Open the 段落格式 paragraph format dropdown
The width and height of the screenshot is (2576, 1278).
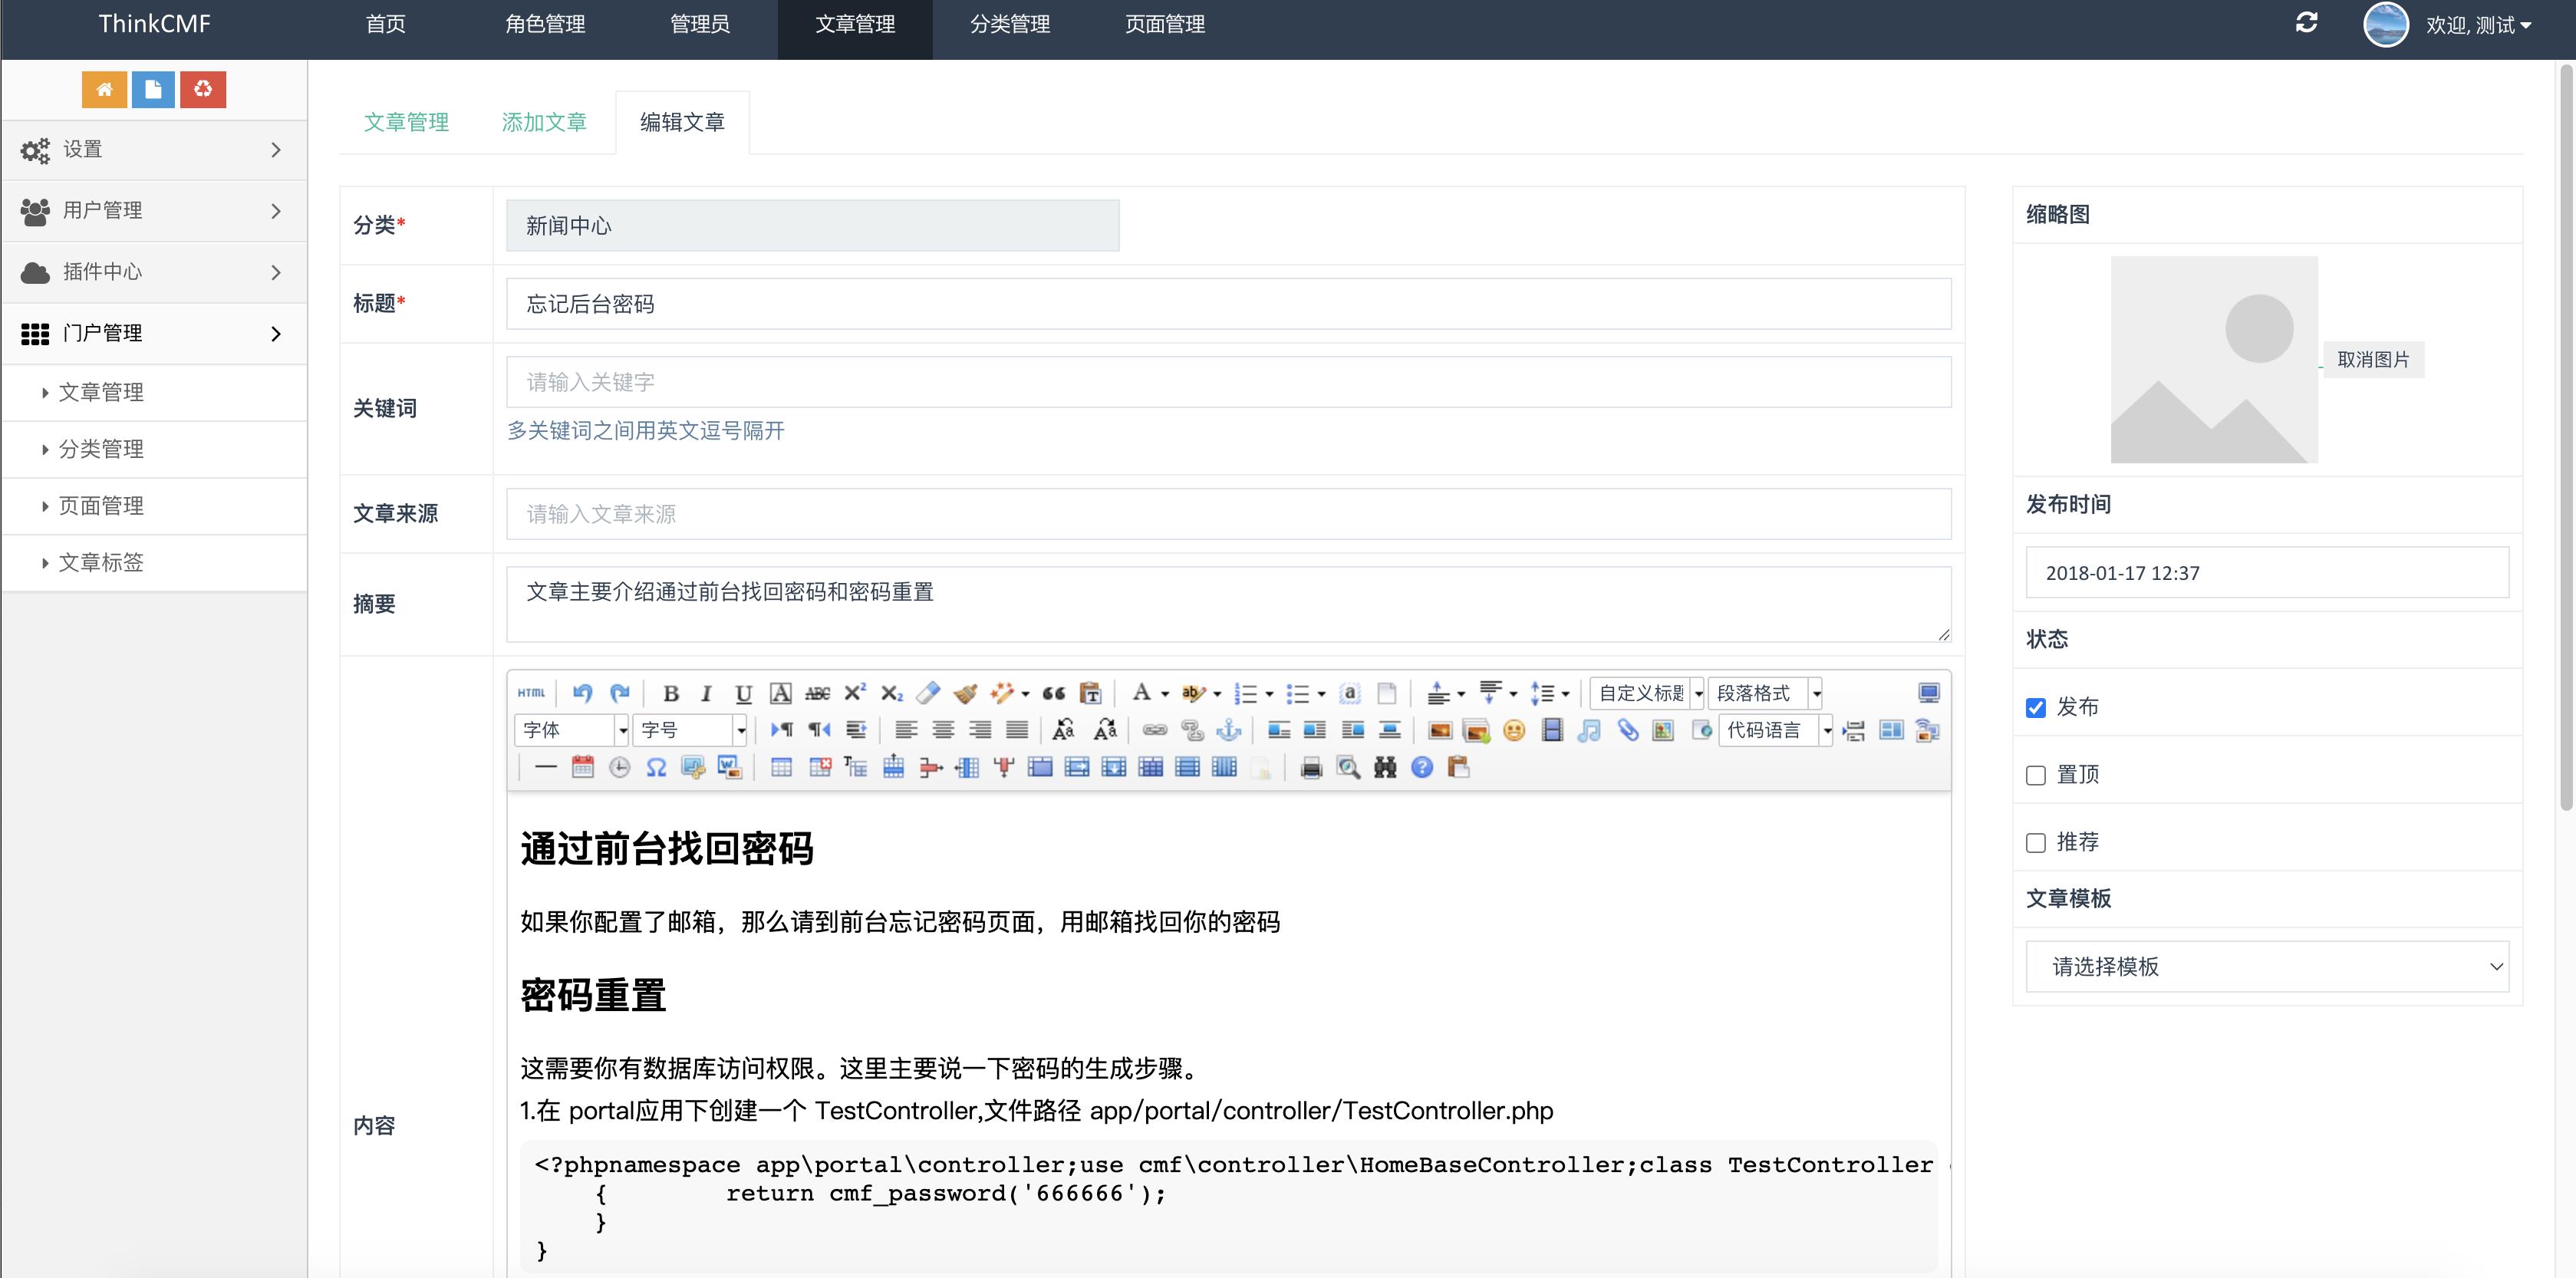tap(1765, 693)
